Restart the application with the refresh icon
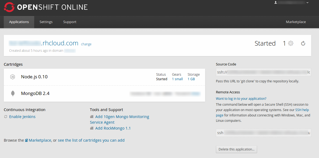This screenshot has width=319, height=158. (303, 43)
